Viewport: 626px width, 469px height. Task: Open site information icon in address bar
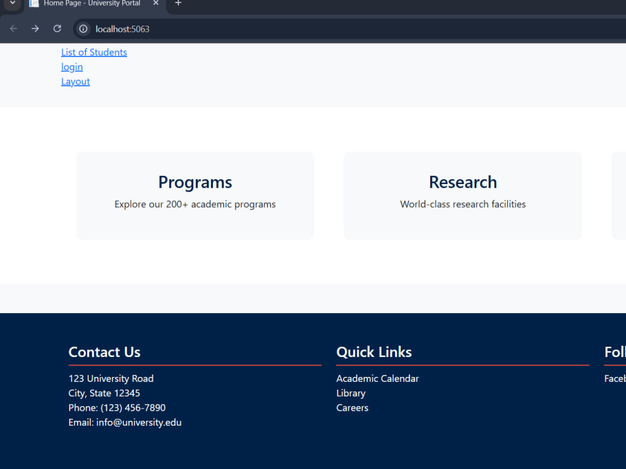(83, 29)
